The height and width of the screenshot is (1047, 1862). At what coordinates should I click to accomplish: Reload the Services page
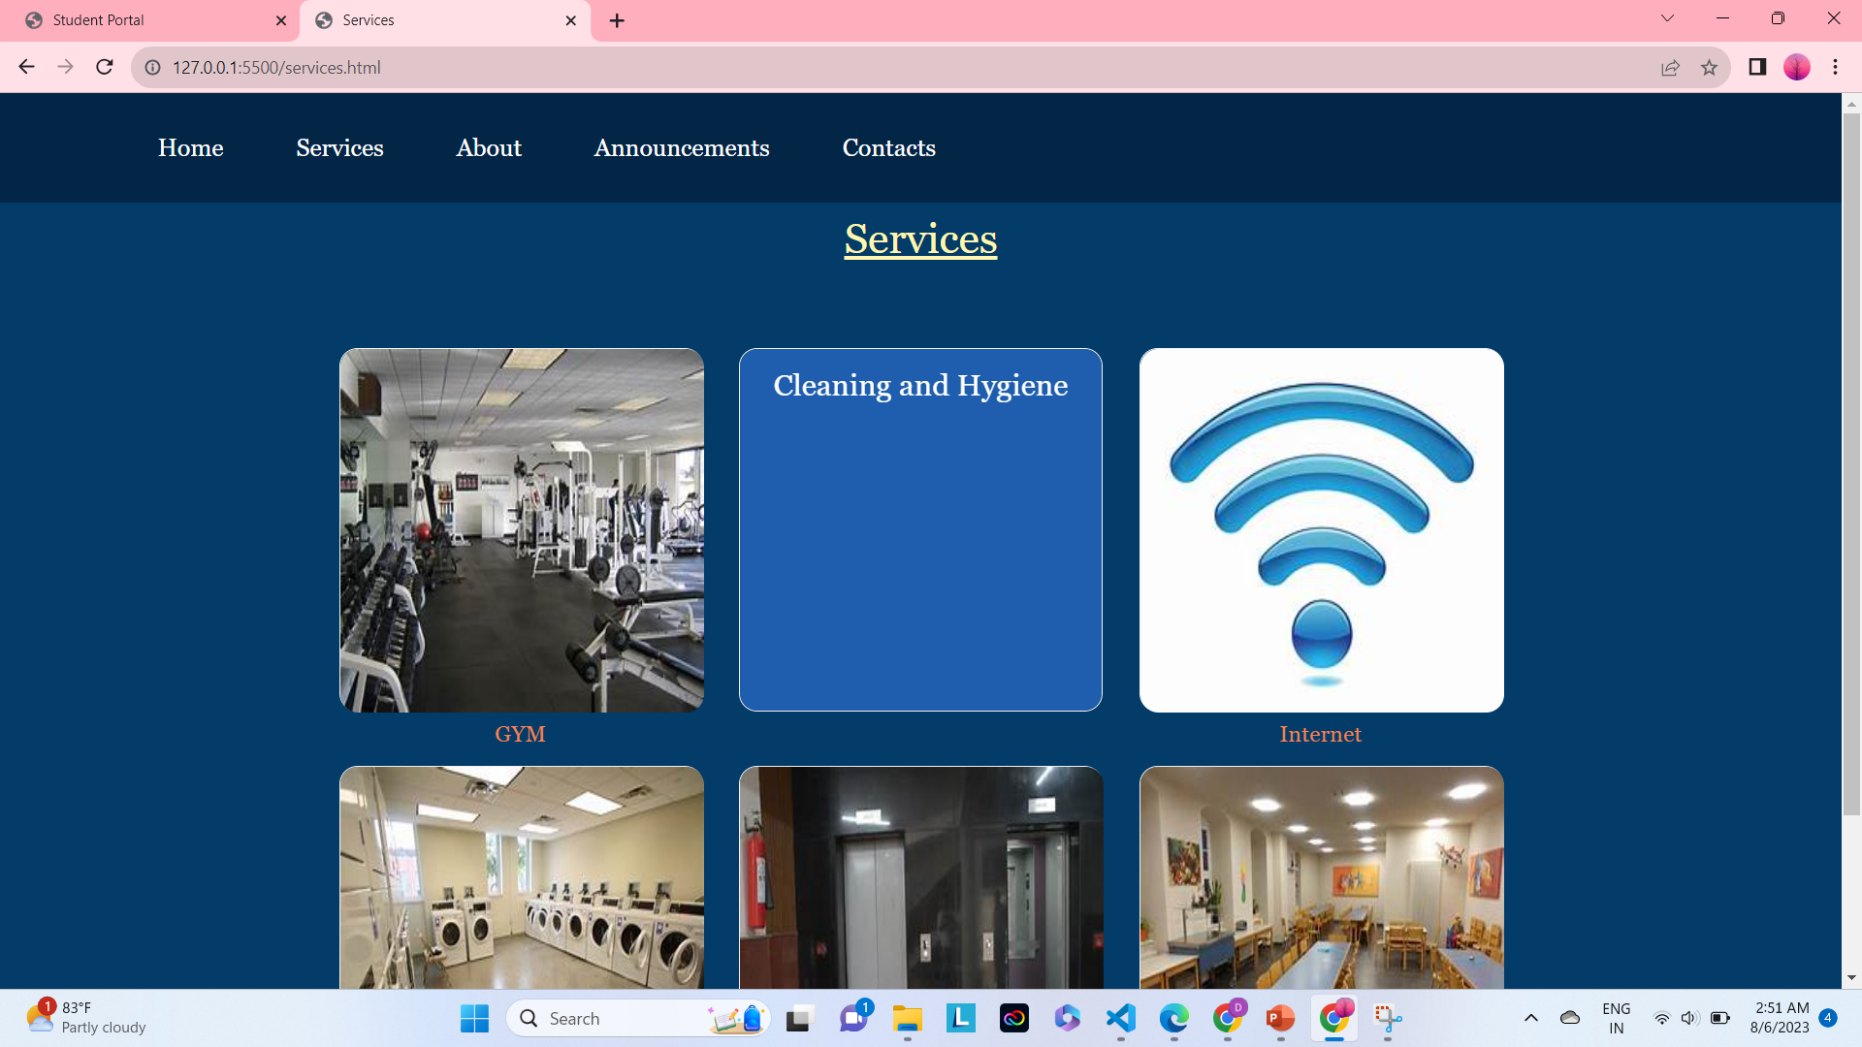(x=104, y=67)
